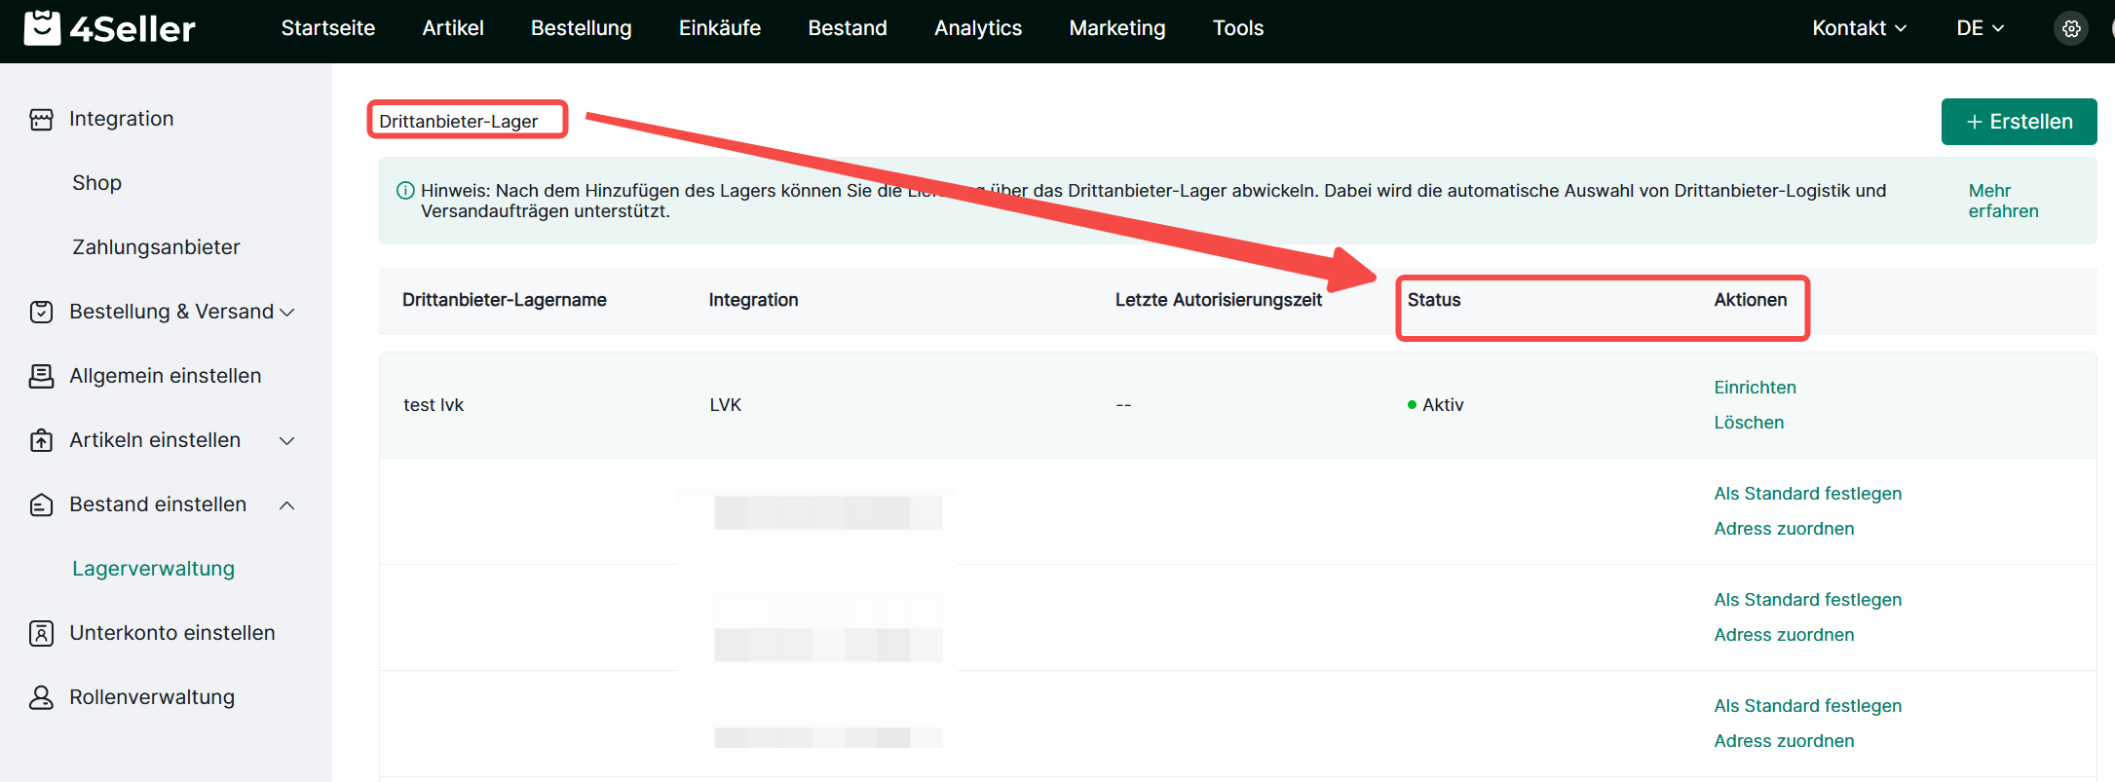
Task: Open the Analytics menu
Action: pos(977,28)
